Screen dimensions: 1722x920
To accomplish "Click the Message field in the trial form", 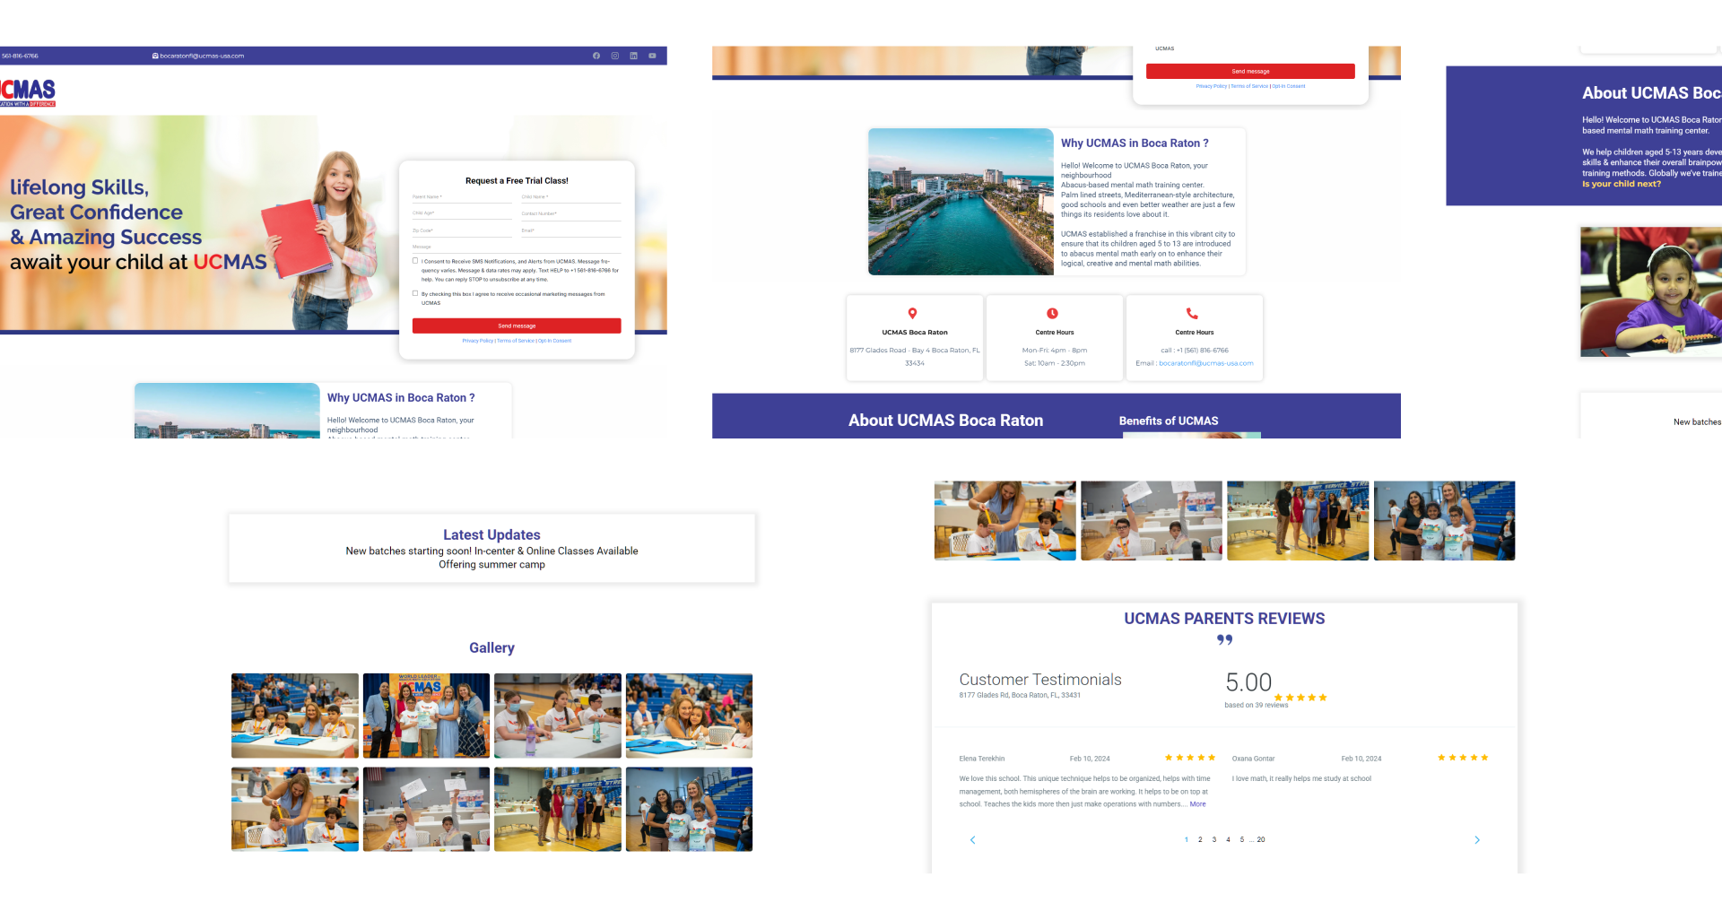I will point(517,247).
